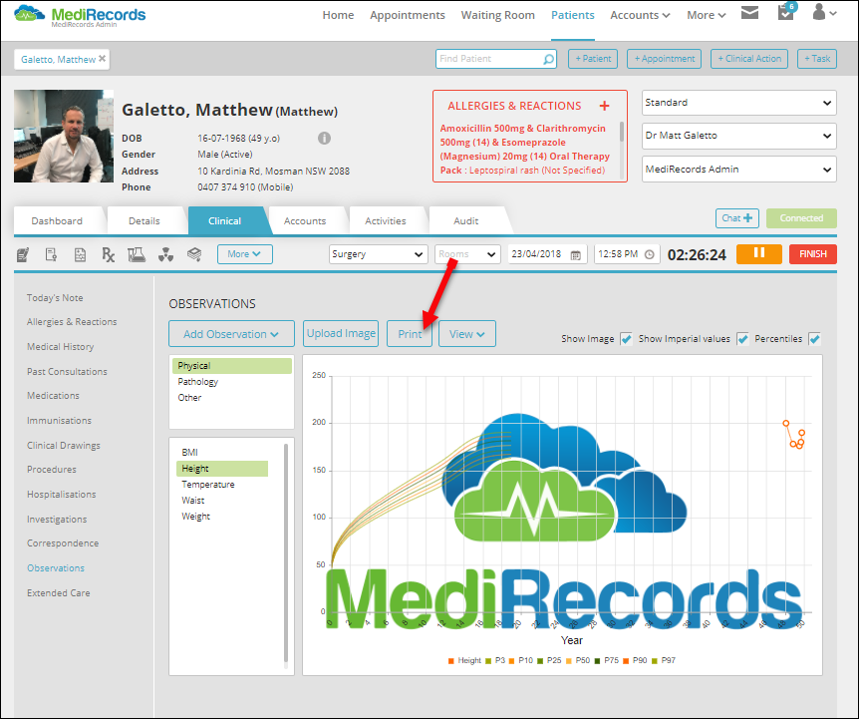
Task: Click the Print button
Action: pos(410,334)
